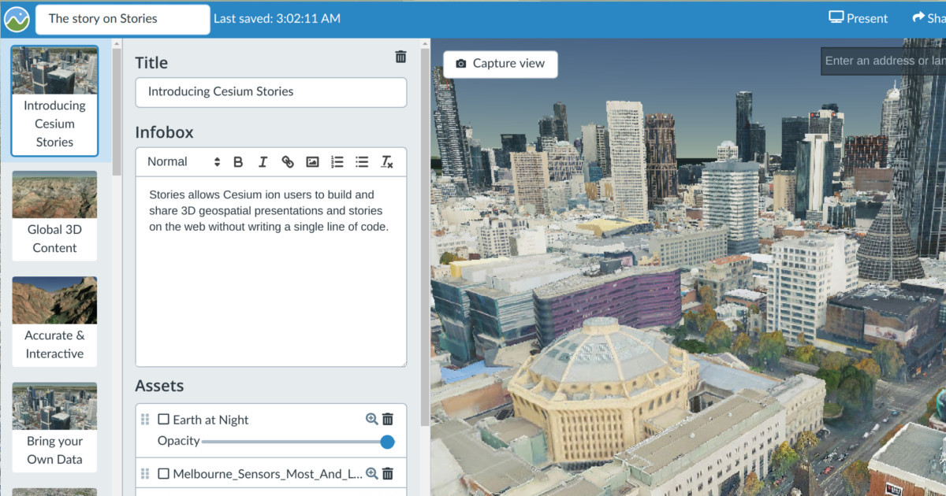946x496 pixels.
Task: Click the slide Title input field
Action: point(271,92)
